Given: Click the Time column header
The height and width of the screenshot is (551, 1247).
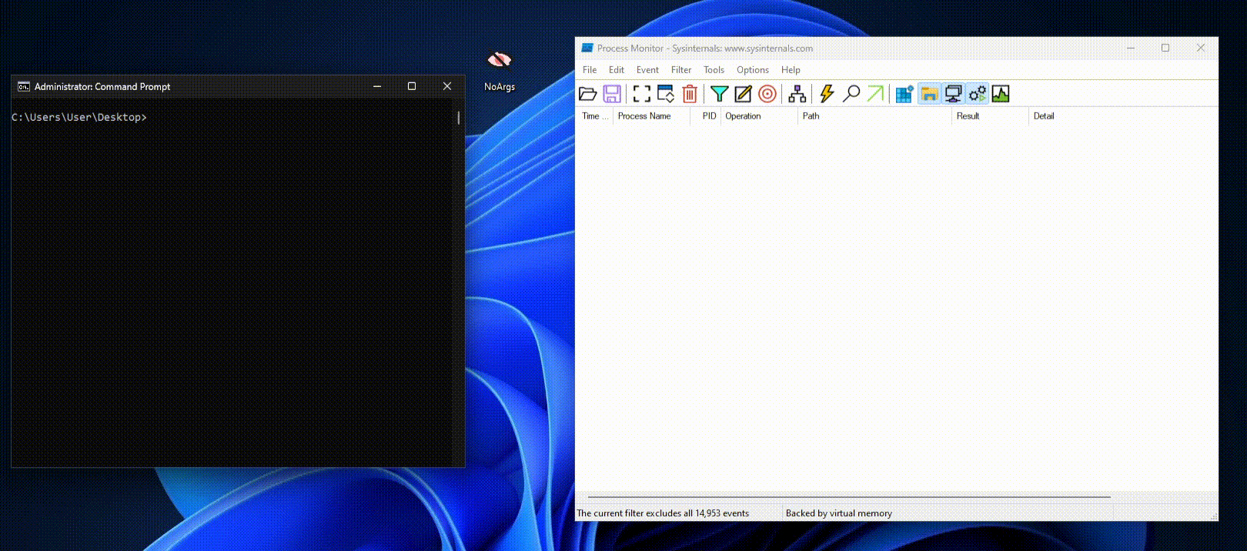Looking at the screenshot, I should 594,116.
